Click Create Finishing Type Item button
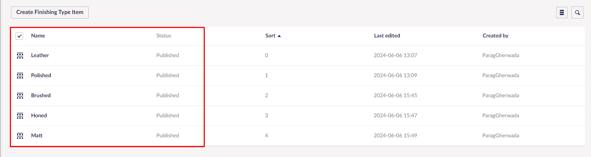 [x=50, y=12]
